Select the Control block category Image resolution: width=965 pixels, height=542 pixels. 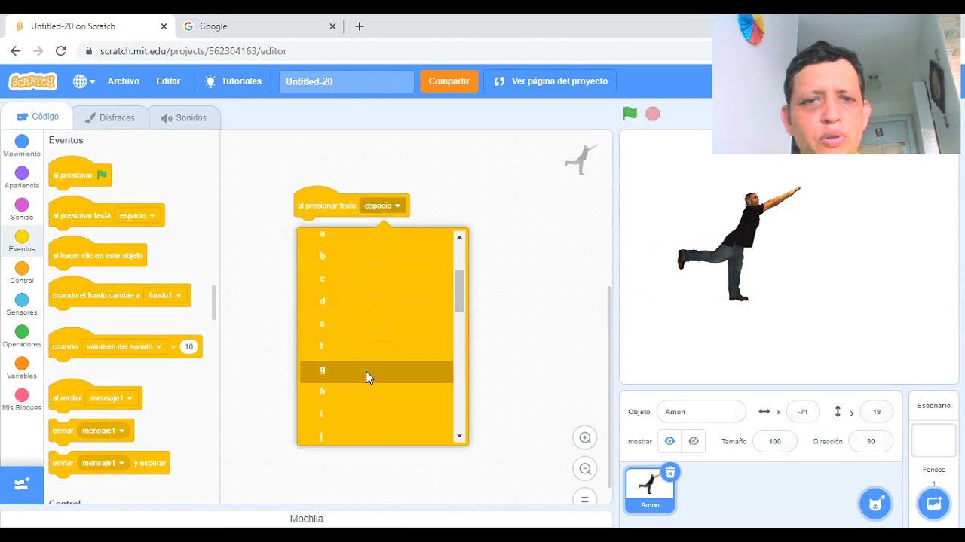click(x=22, y=273)
